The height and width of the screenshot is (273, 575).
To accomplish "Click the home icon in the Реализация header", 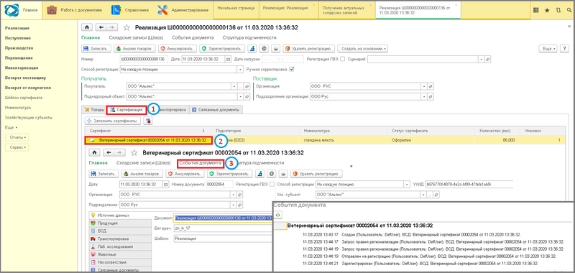I will 87,27.
